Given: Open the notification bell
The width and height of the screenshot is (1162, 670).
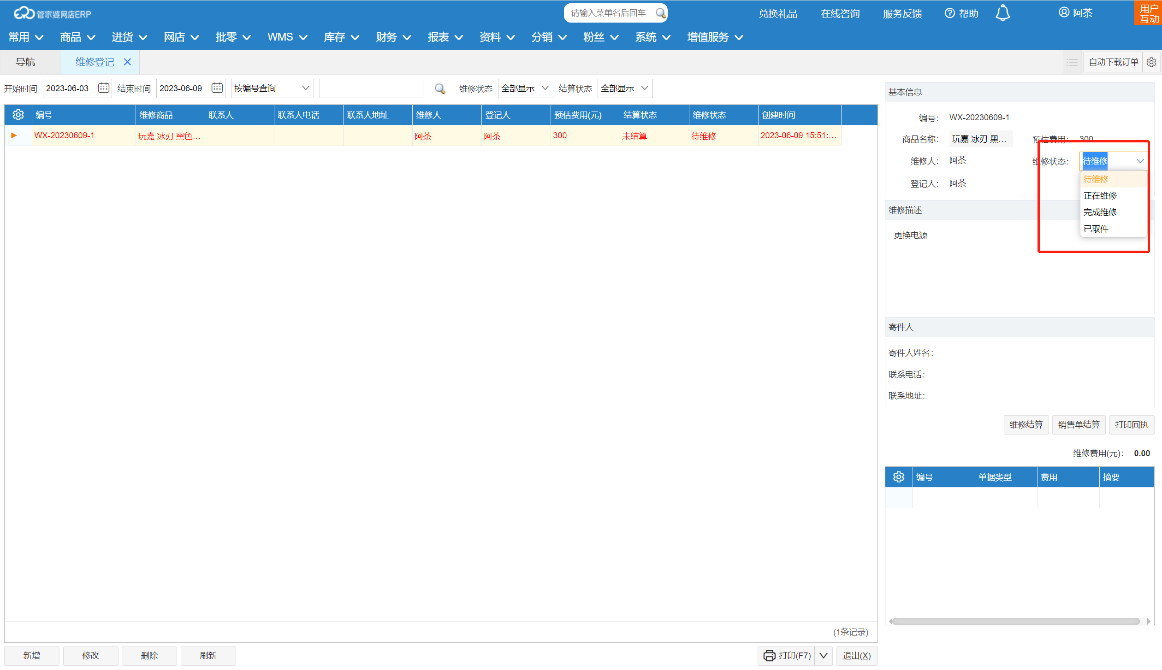Looking at the screenshot, I should 1002,13.
